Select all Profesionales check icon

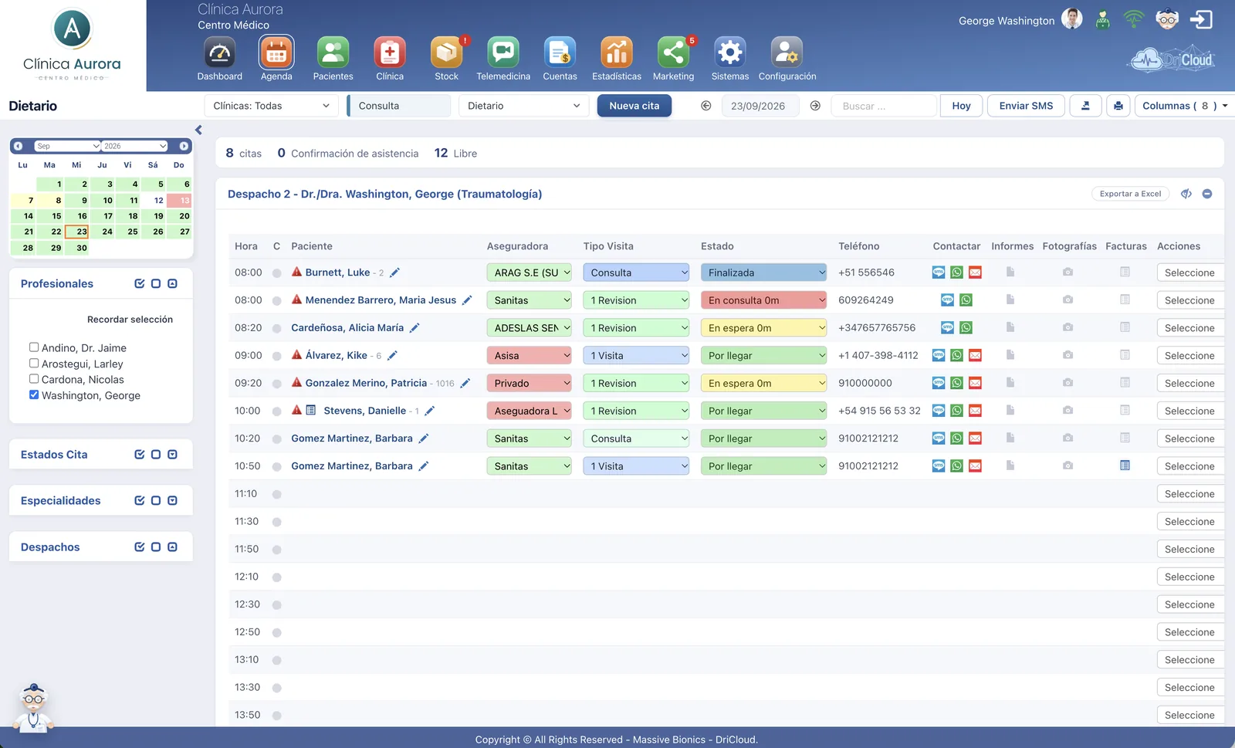tap(139, 284)
